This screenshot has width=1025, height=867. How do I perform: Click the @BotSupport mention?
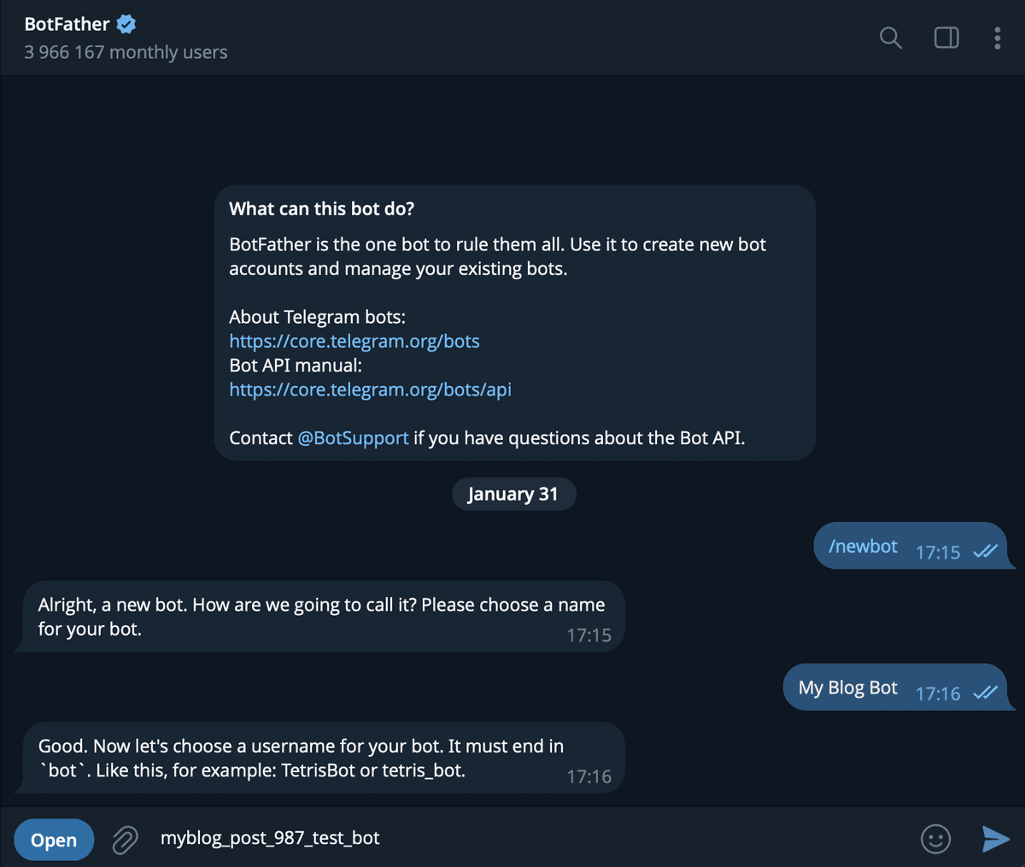pyautogui.click(x=352, y=437)
